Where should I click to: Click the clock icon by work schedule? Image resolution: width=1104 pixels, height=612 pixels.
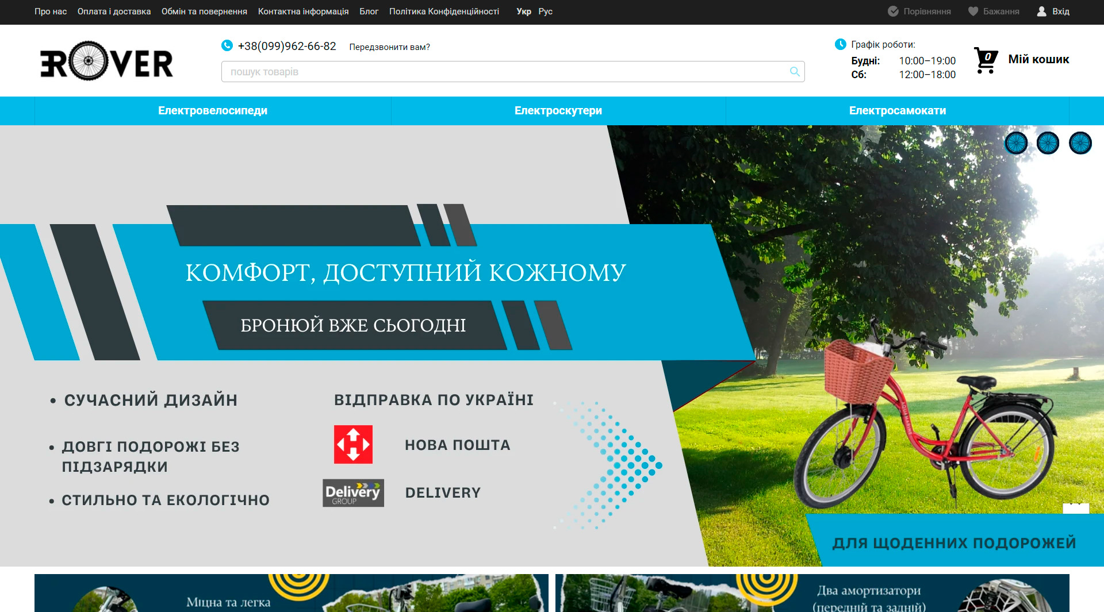[x=840, y=44]
